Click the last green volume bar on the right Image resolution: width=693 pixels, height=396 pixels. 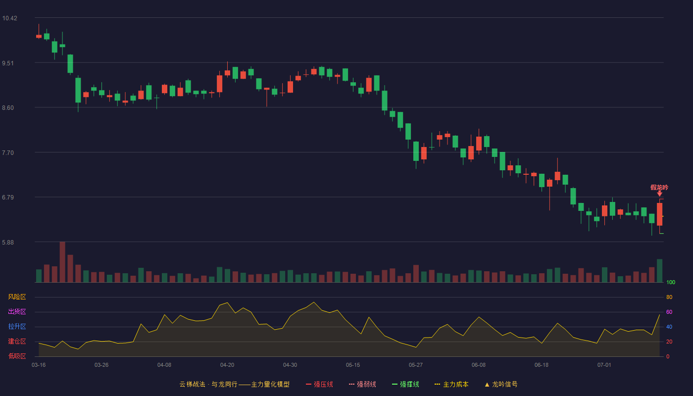click(659, 271)
